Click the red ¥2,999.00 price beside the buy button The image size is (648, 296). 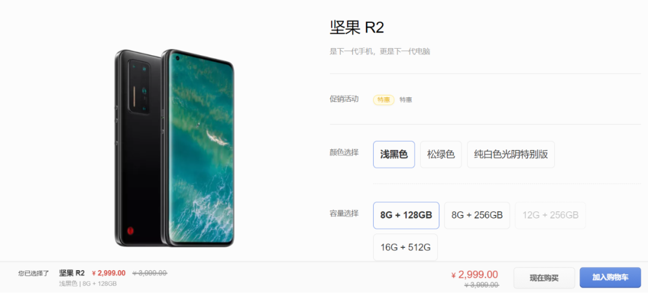pyautogui.click(x=475, y=274)
